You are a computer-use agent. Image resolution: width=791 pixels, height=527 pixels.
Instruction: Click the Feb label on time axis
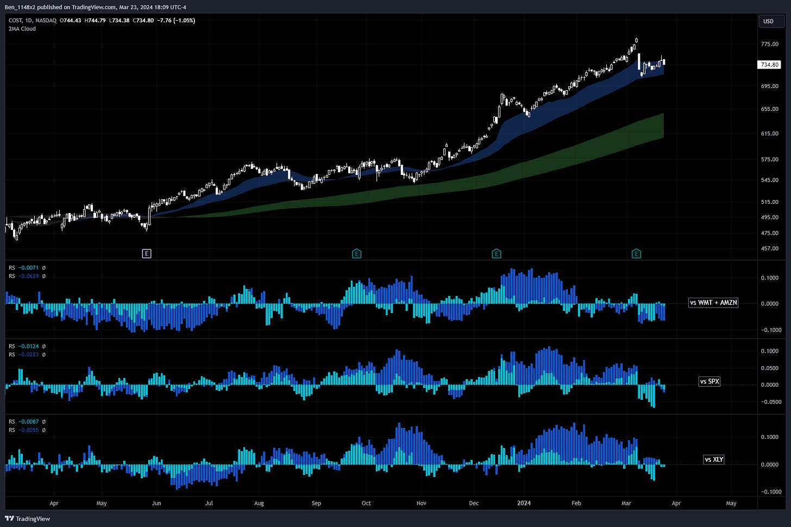click(576, 503)
